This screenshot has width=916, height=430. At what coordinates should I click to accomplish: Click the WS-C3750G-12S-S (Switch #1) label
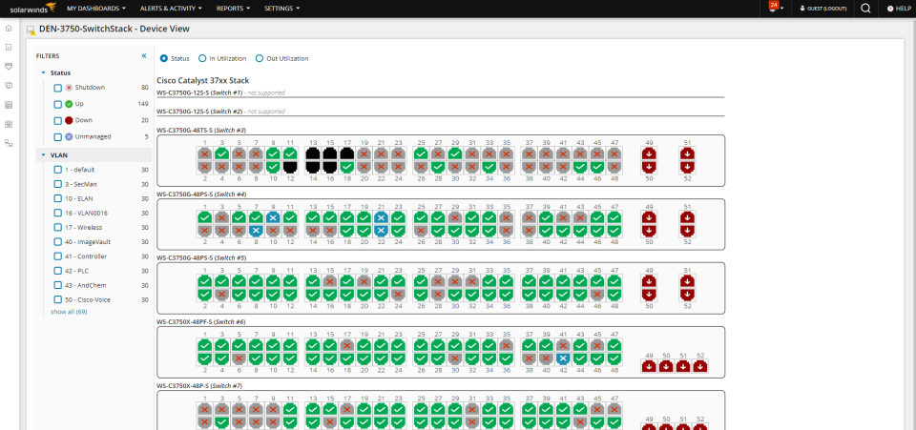pos(200,92)
